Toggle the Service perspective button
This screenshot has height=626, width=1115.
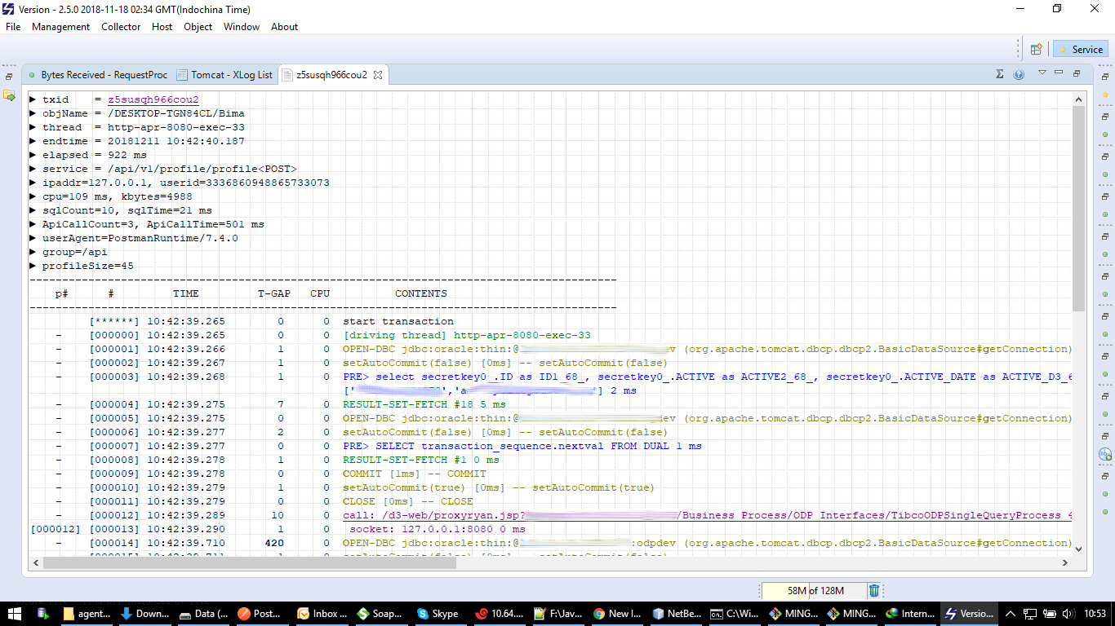[1080, 49]
